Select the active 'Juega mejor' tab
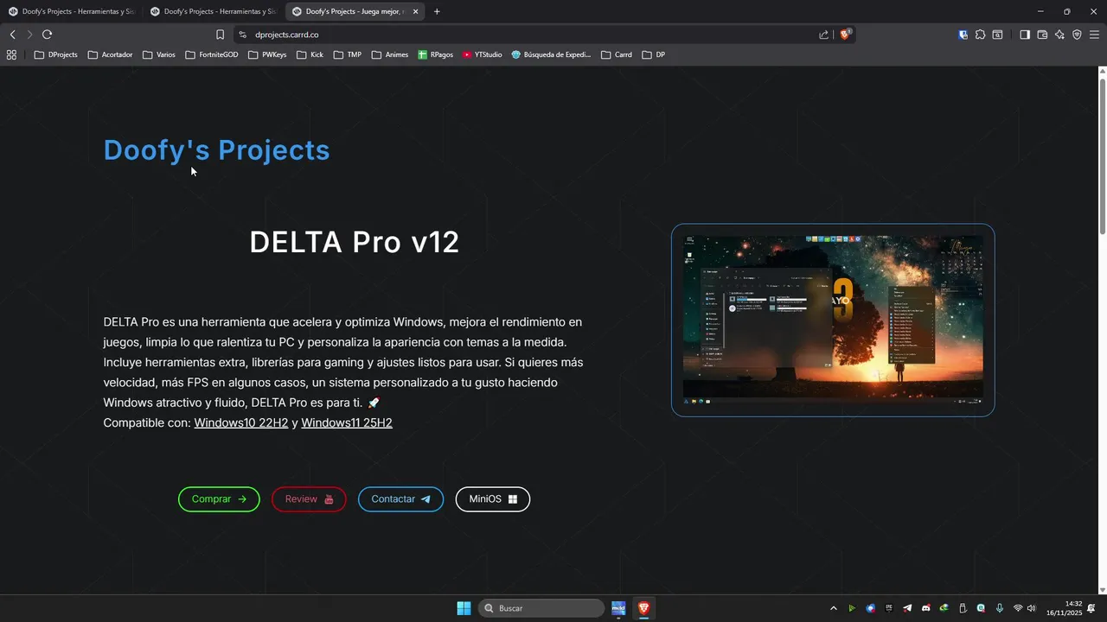The image size is (1107, 622). point(355,12)
